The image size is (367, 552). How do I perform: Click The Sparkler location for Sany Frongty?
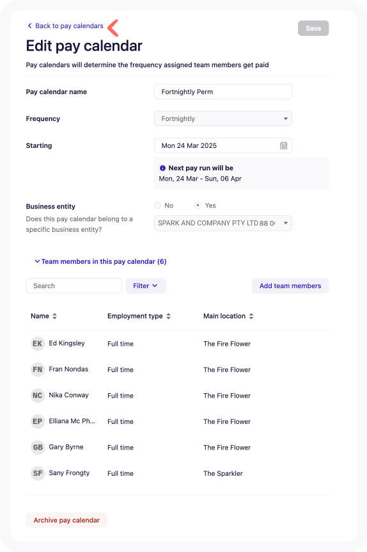pos(223,473)
